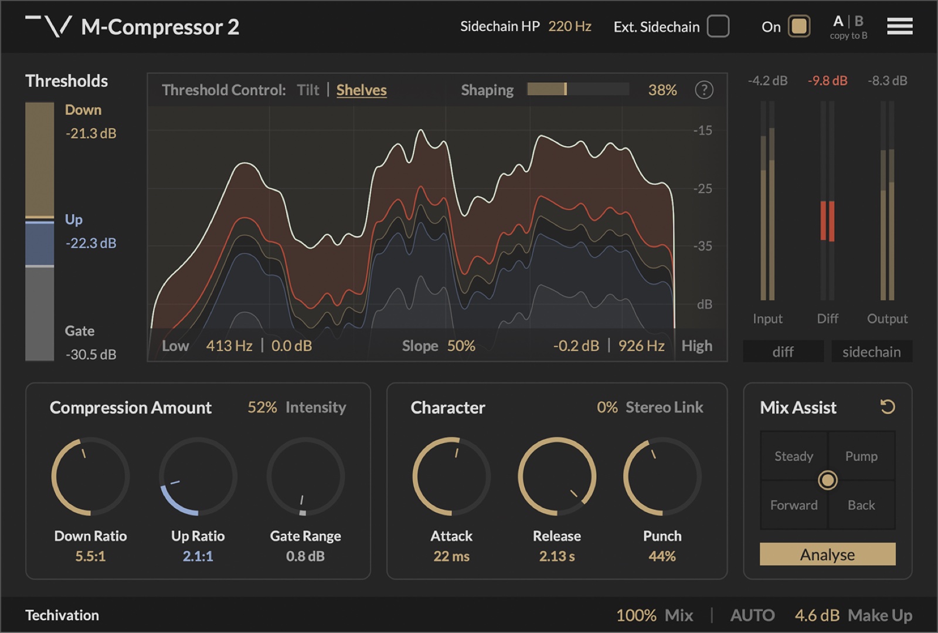Viewport: 938px width, 633px height.
Task: Click the Shaping slider bar
Action: click(x=578, y=89)
